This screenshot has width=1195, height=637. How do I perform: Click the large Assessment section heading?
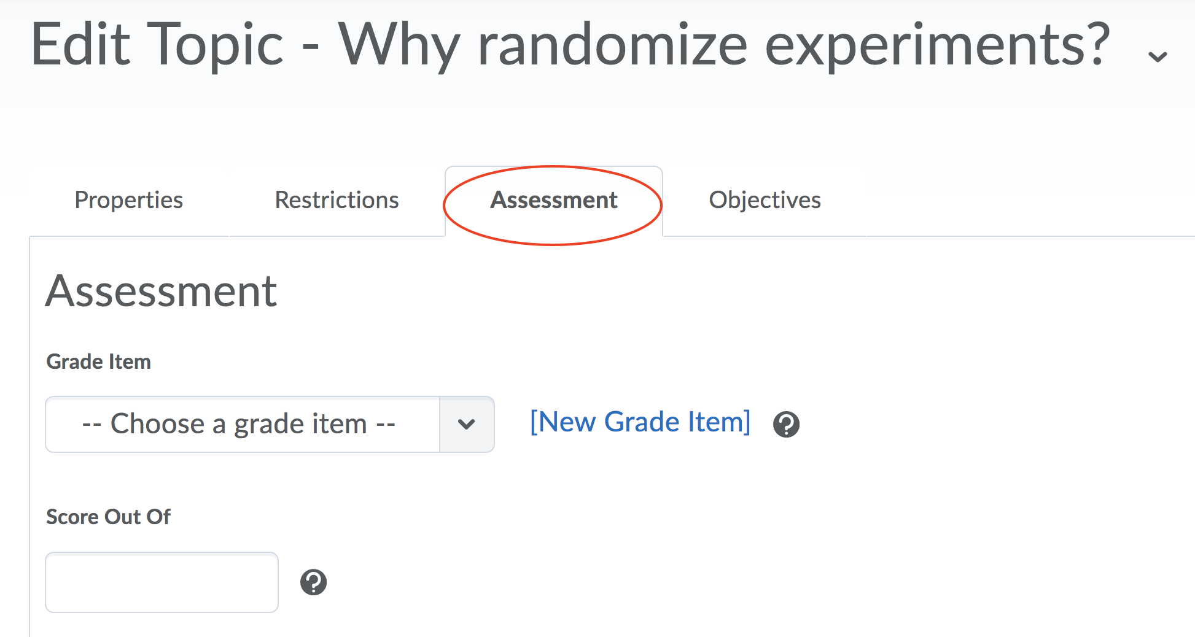tap(161, 291)
